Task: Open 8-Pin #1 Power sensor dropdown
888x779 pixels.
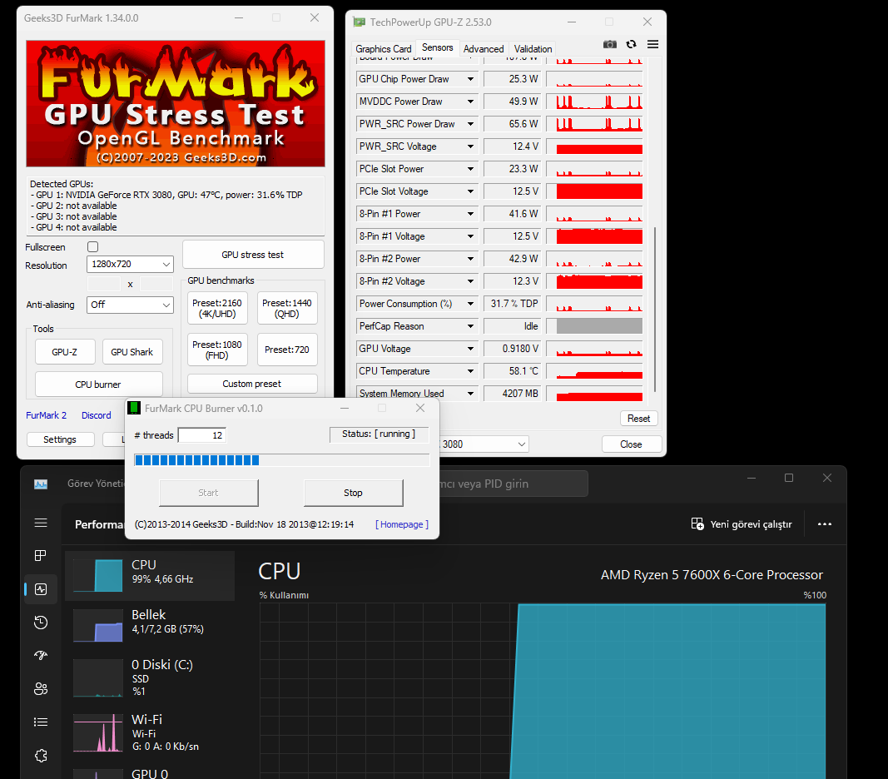Action: point(470,214)
